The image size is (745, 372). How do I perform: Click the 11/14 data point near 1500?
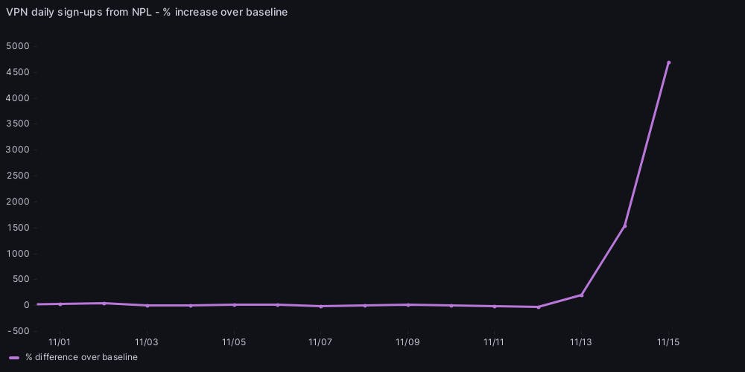pyautogui.click(x=625, y=225)
